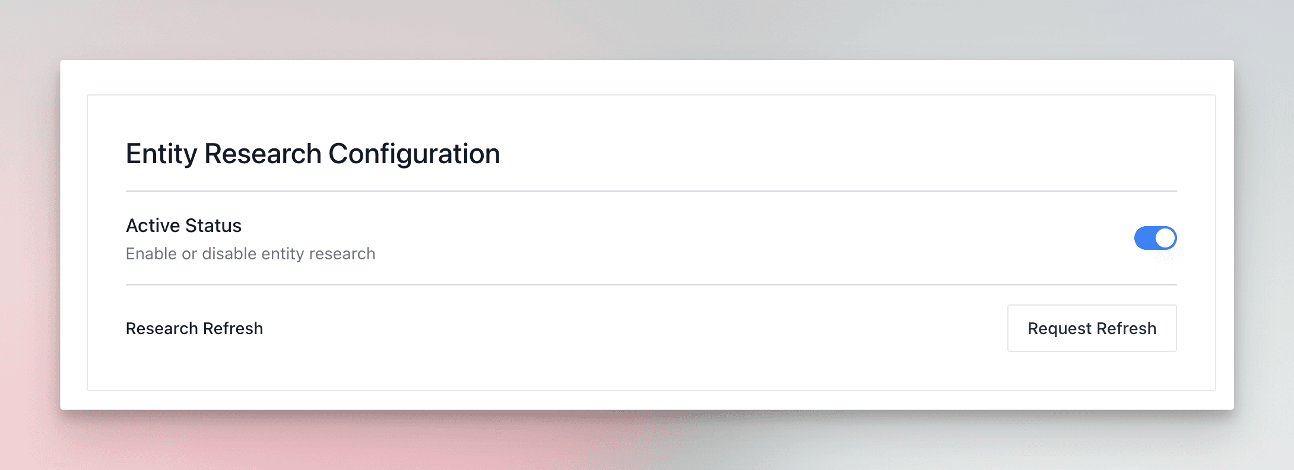This screenshot has height=470, width=1294.
Task: Disable the Active Status toggle
Action: (1155, 238)
